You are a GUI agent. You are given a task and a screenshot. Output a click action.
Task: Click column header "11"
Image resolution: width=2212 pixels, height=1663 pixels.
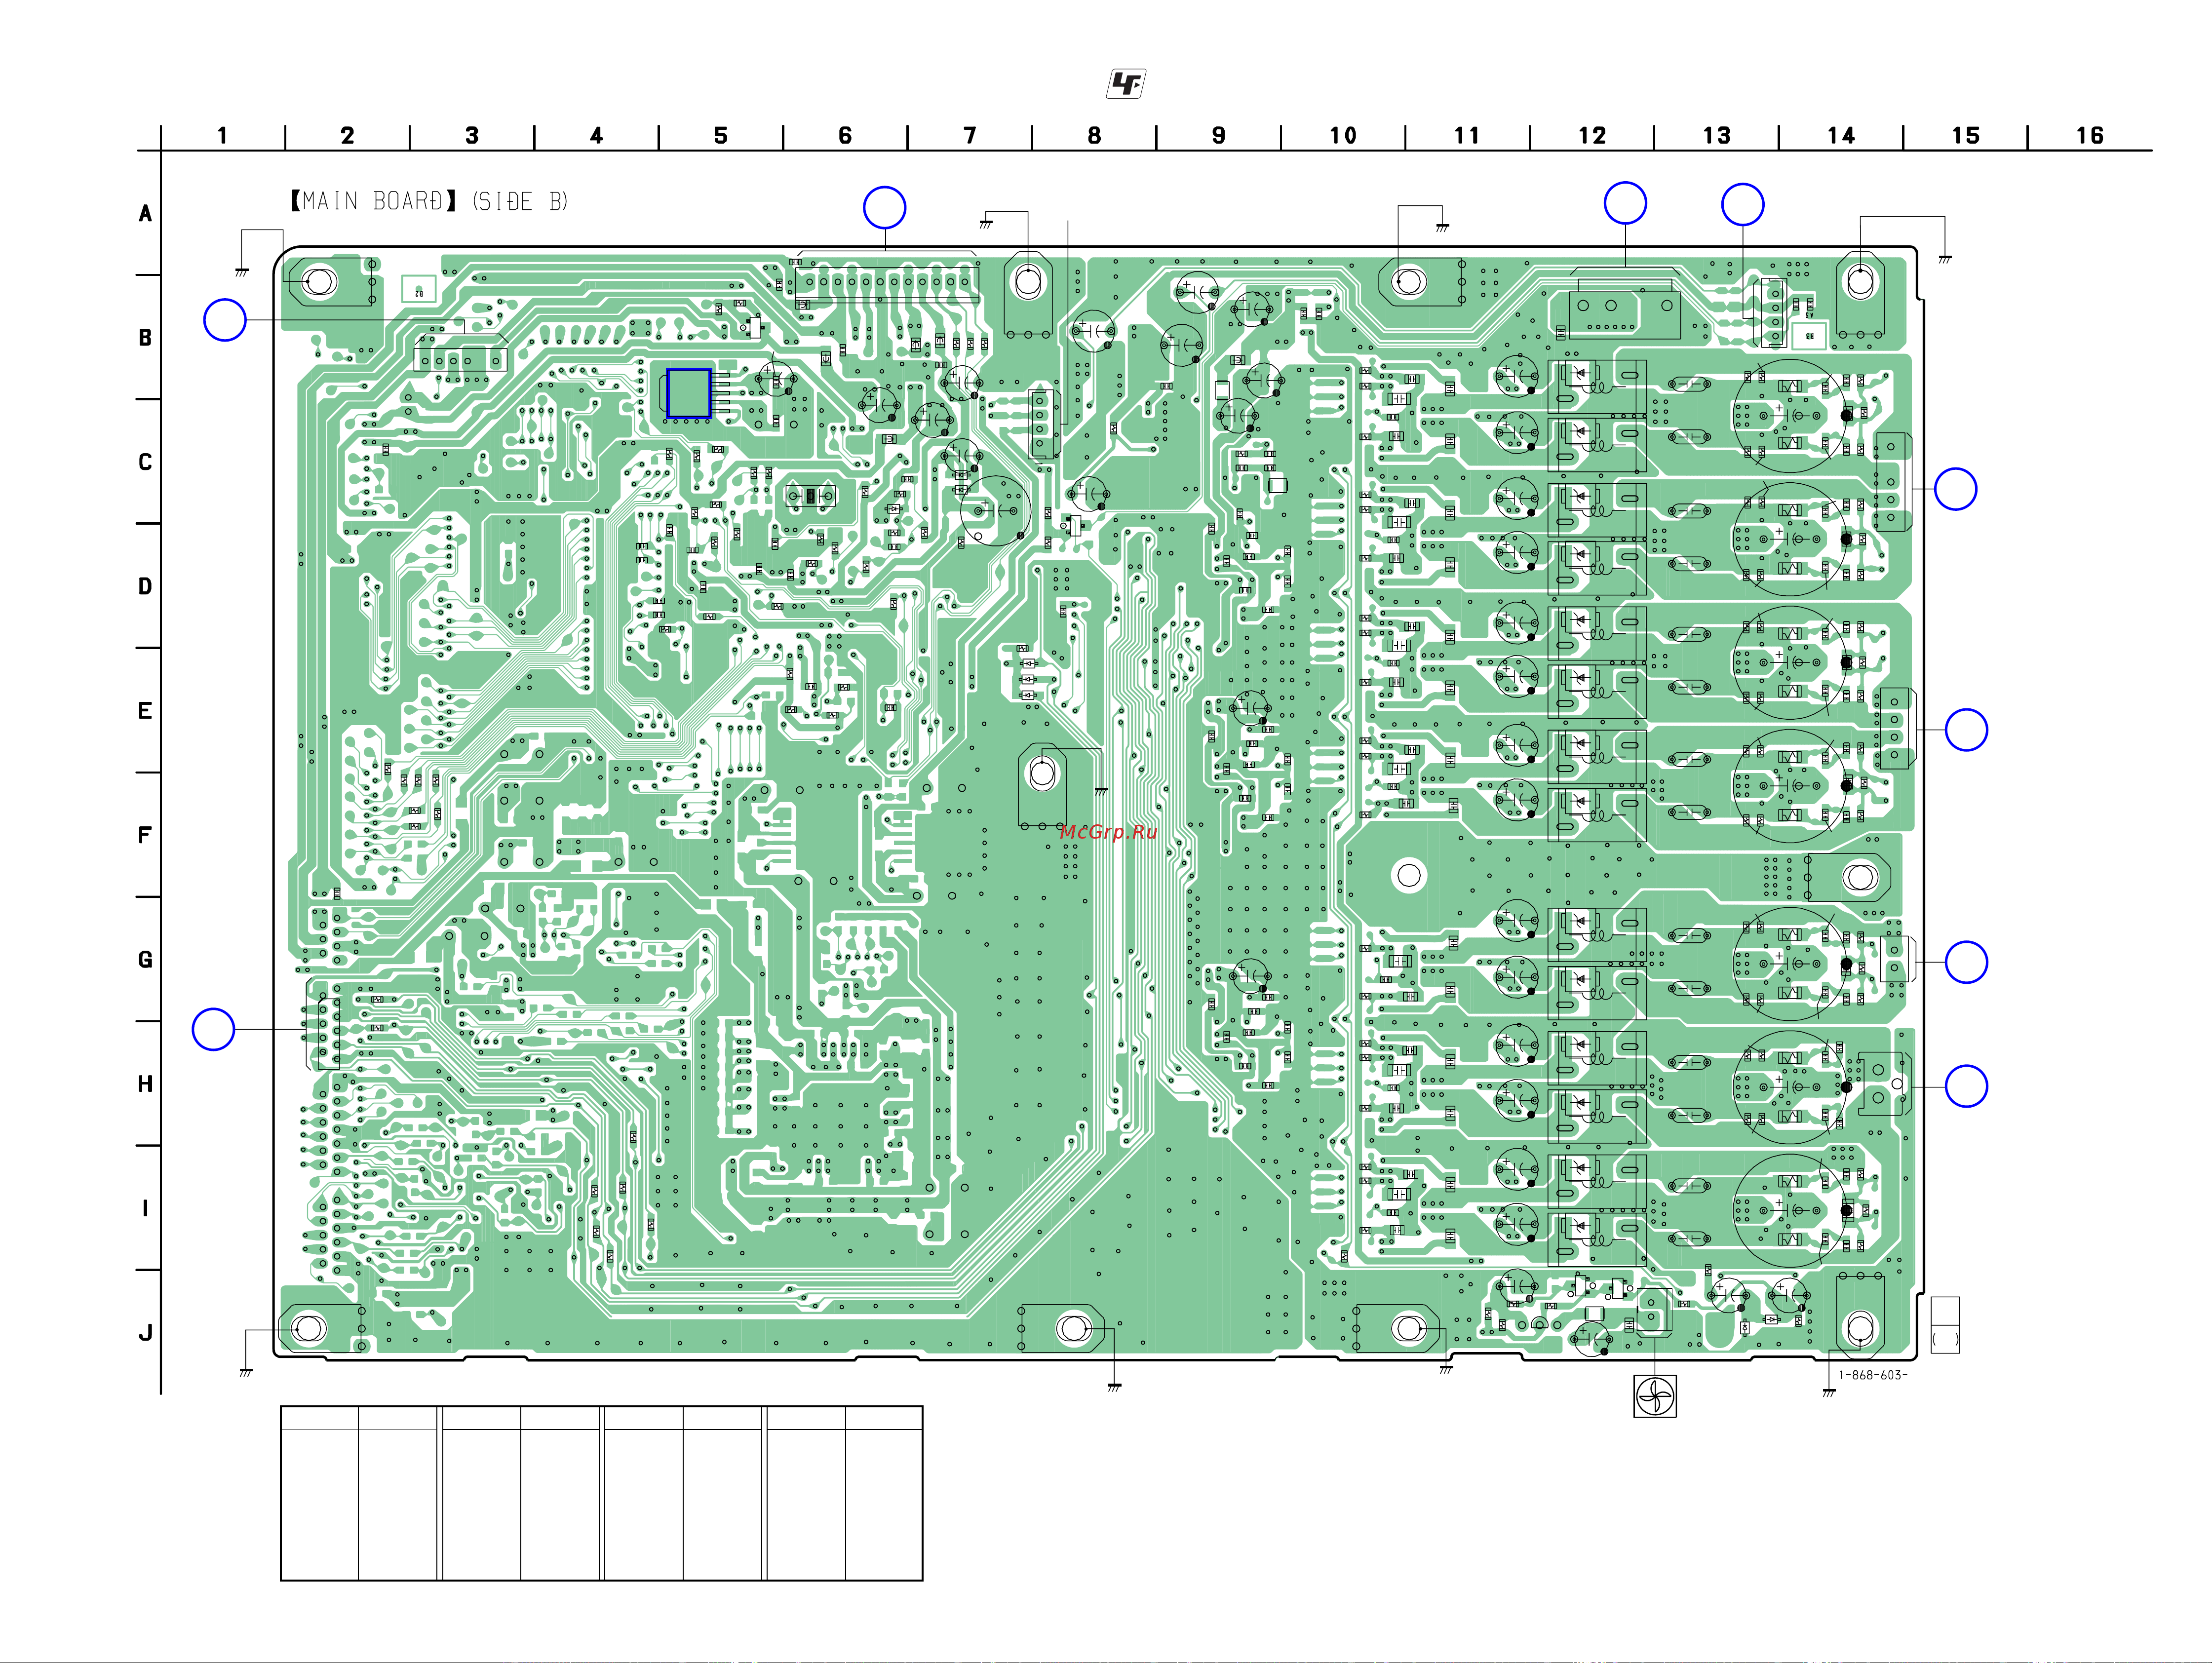[1467, 135]
